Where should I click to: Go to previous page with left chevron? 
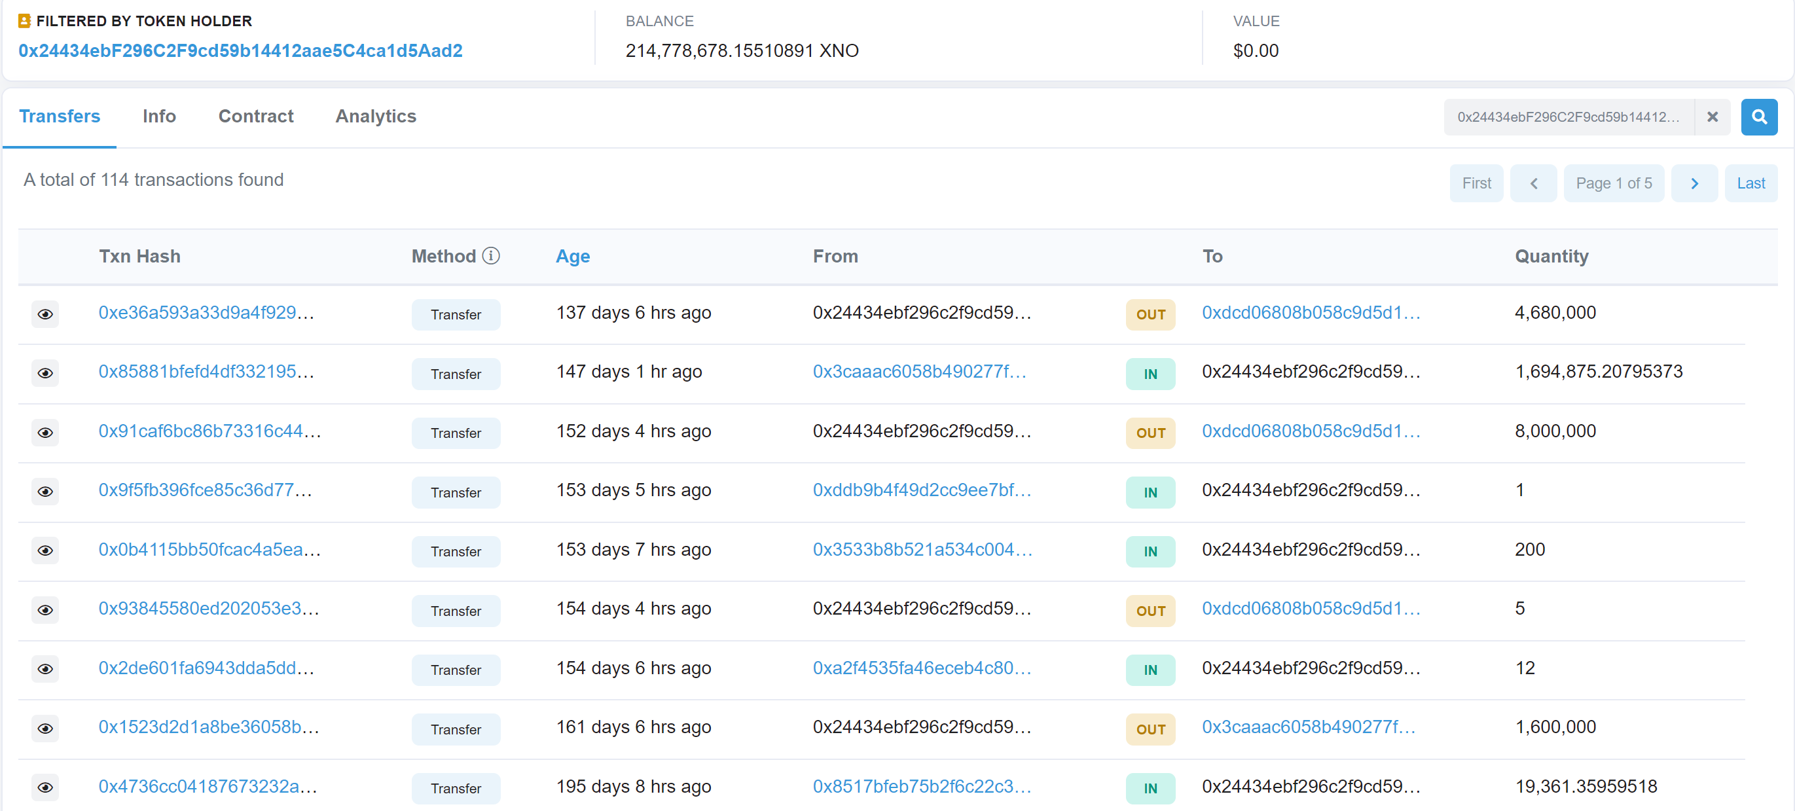pyautogui.click(x=1533, y=183)
